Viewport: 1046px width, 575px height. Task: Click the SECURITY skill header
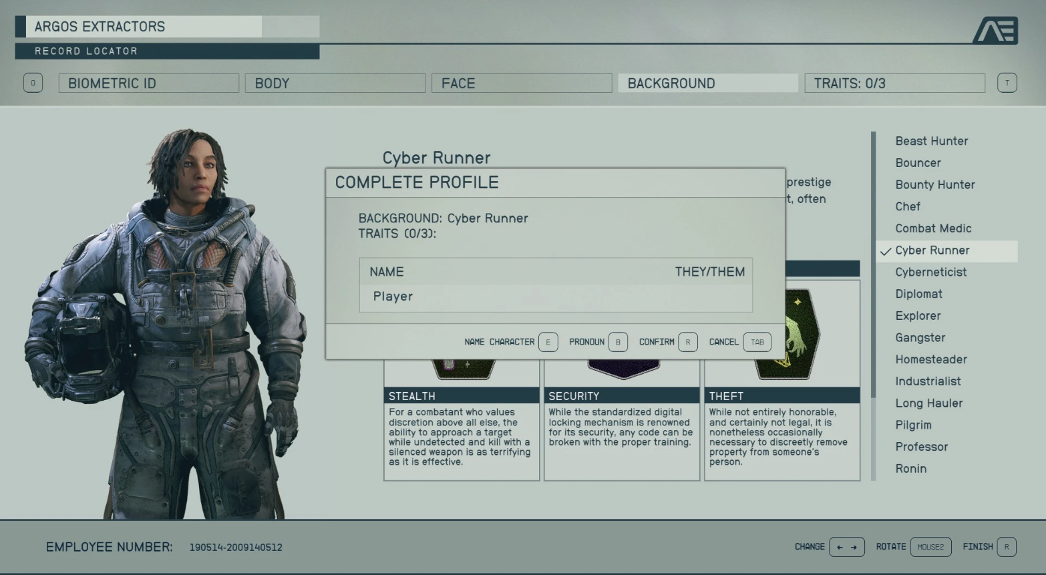[x=622, y=396]
